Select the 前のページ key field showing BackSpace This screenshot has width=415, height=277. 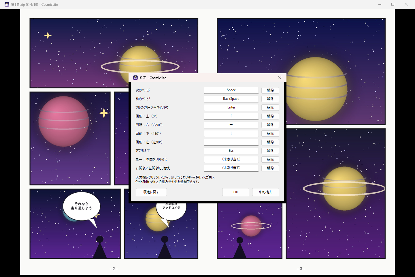[x=231, y=99]
